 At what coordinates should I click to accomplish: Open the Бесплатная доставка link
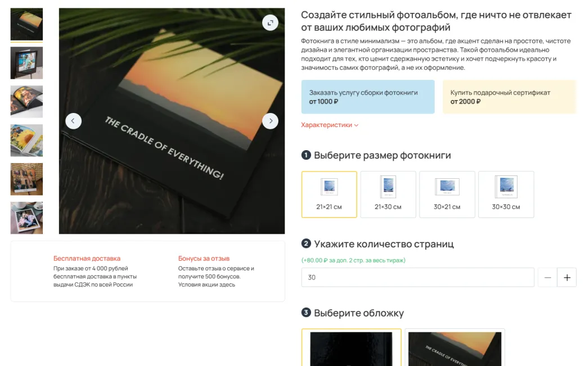point(87,258)
